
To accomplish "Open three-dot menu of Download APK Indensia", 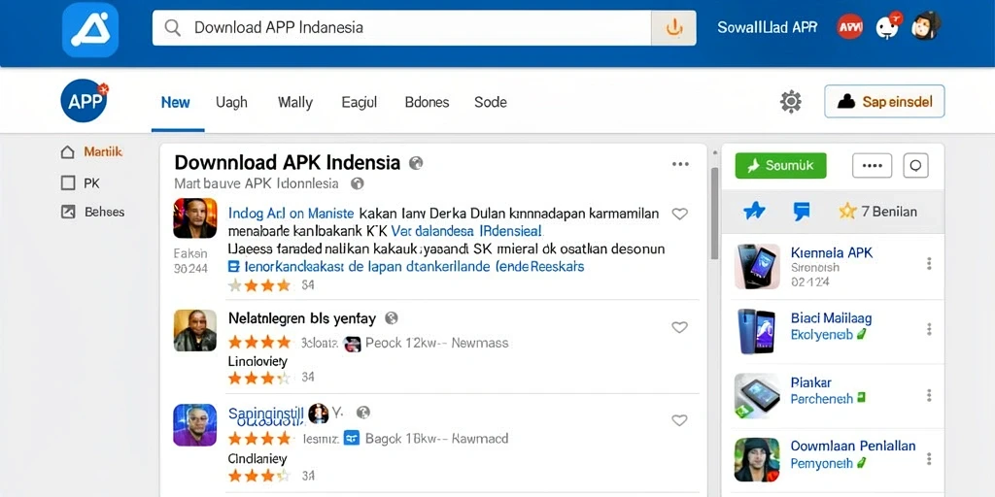I will [x=680, y=164].
